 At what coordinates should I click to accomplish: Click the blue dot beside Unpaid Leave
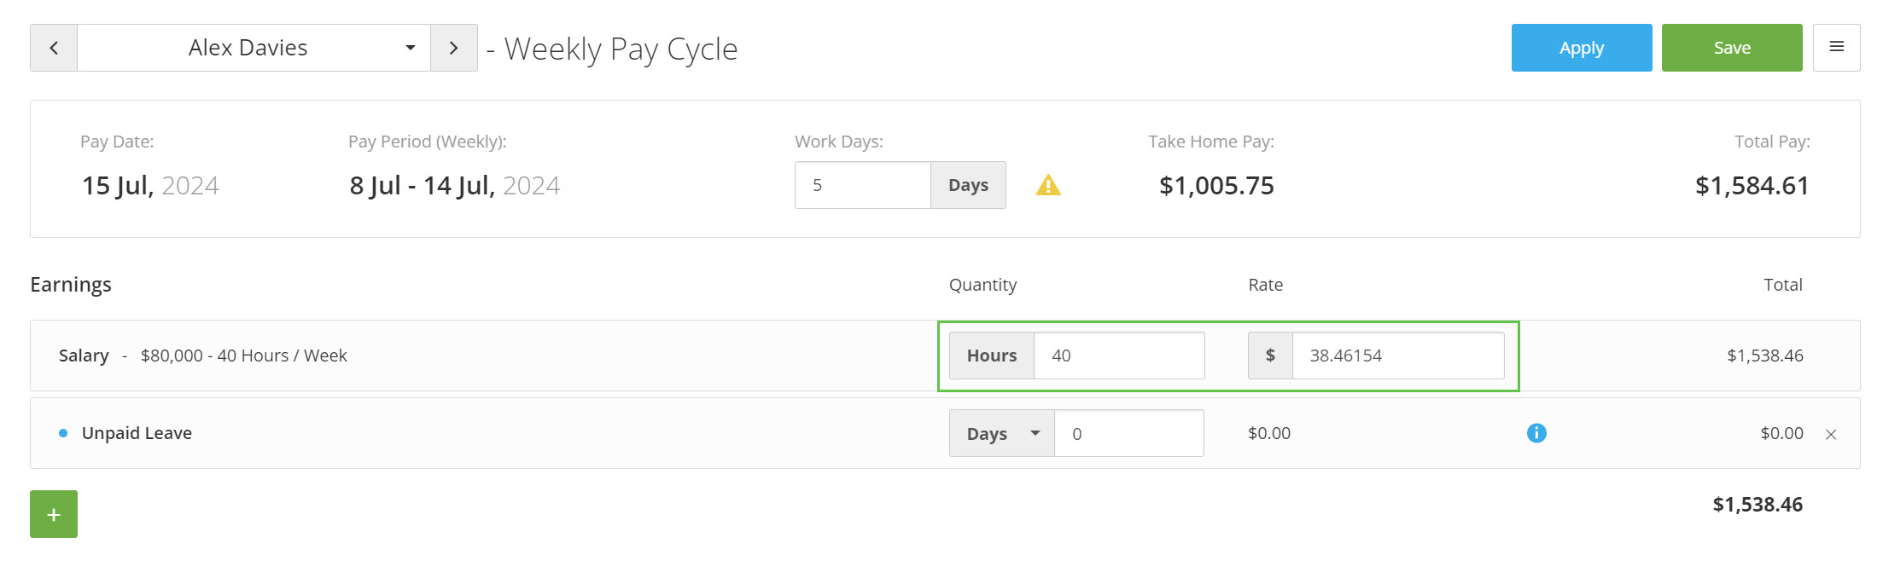[63, 433]
